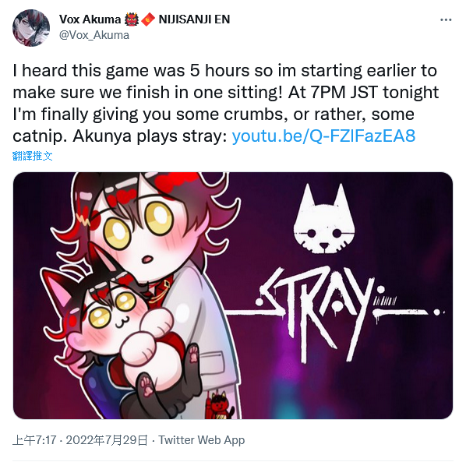The width and height of the screenshot is (466, 462).
Task: Click the red envelope emoji beside NIJISANJI EN
Action: tap(148, 19)
